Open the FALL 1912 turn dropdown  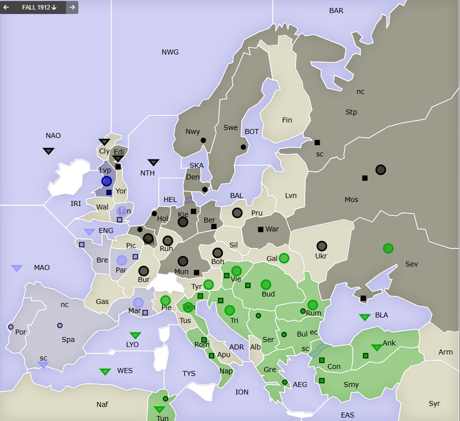pyautogui.click(x=39, y=7)
